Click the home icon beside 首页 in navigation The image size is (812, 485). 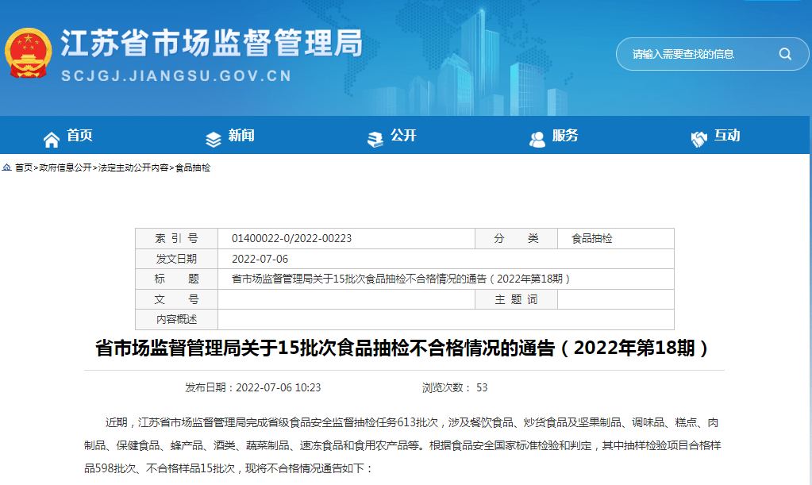pos(52,139)
